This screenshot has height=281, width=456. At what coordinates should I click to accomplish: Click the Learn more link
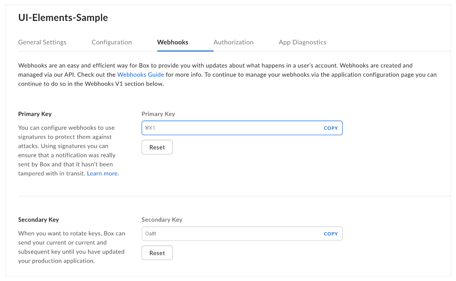[x=103, y=173]
